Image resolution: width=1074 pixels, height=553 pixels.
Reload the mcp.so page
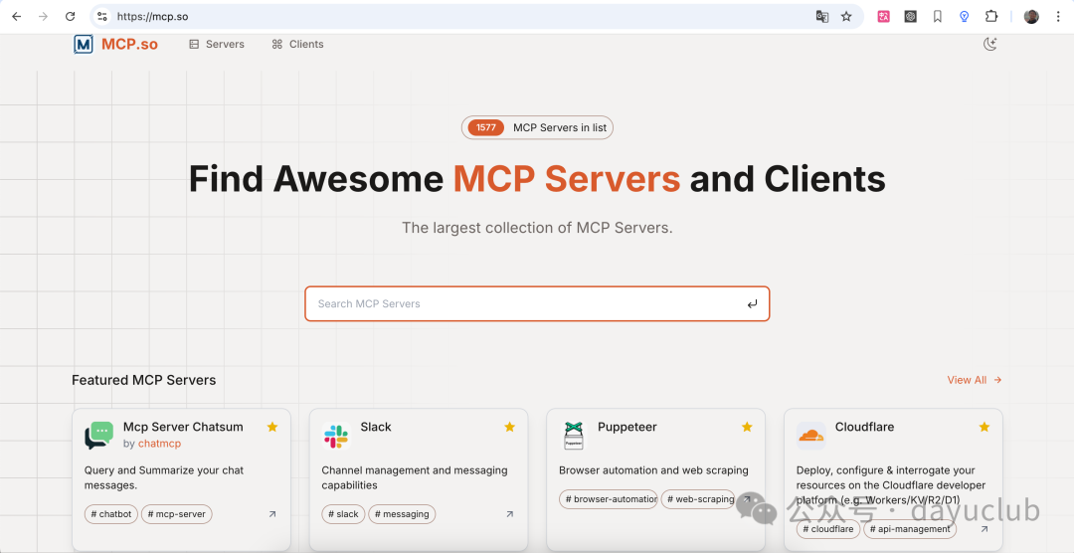70,17
